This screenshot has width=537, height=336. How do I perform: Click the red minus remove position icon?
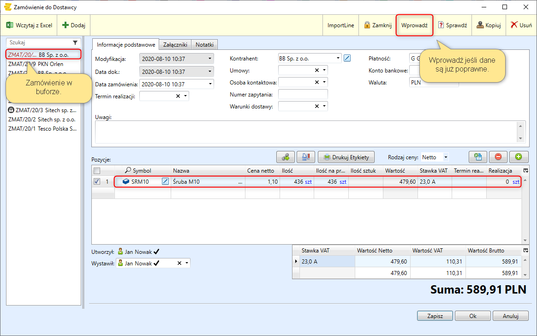498,157
